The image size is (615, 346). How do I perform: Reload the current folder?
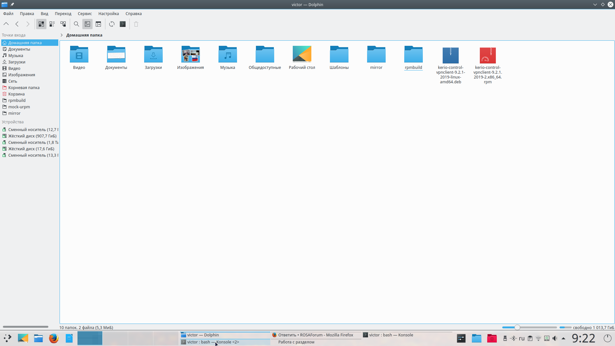(112, 24)
